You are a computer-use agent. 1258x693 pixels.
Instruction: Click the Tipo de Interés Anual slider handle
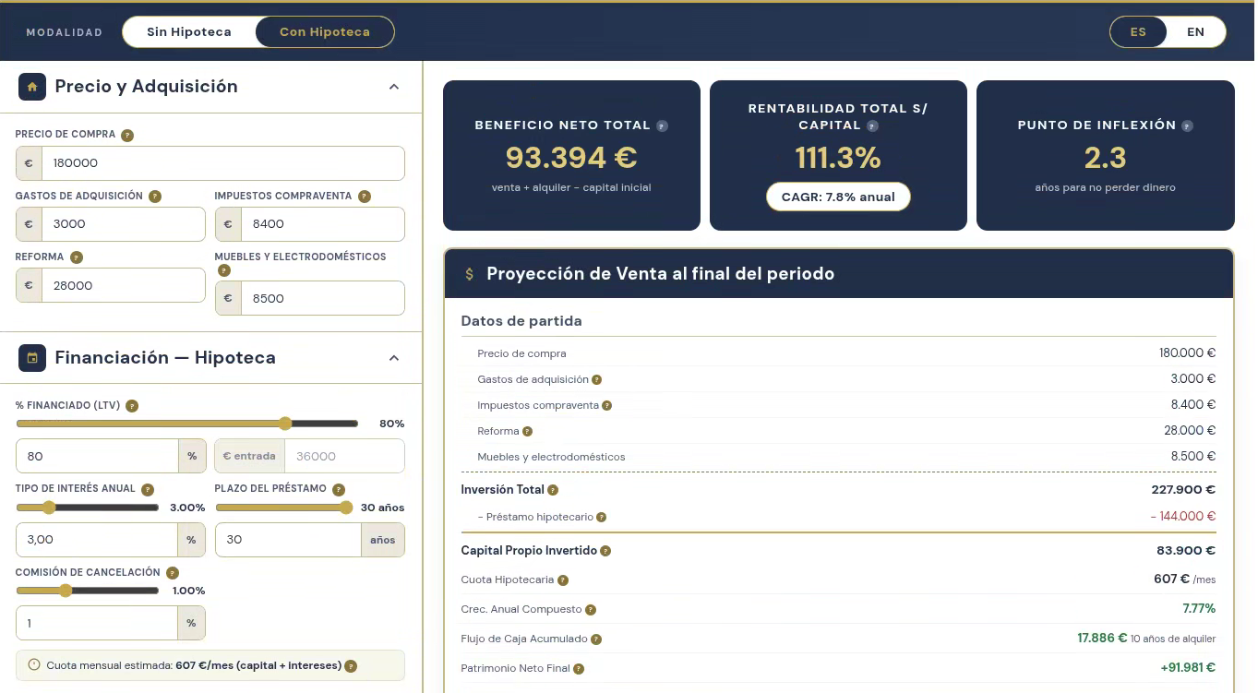[49, 508]
